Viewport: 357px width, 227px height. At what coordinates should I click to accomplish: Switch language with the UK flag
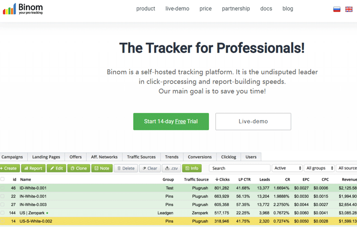pos(349,9)
